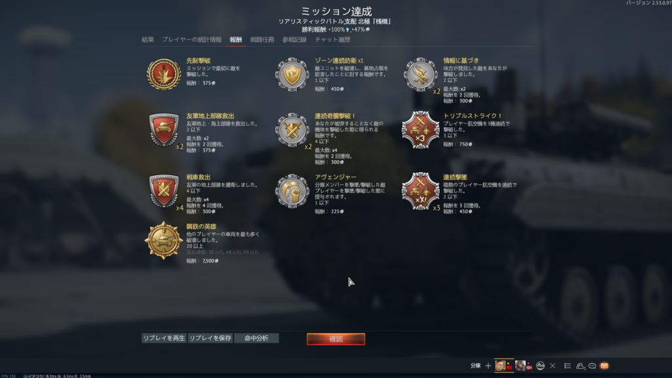The image size is (672, 378).
Task: Click the トリプルストライク x3 award badge
Action: click(x=421, y=130)
